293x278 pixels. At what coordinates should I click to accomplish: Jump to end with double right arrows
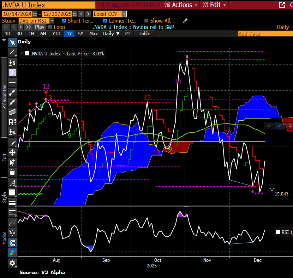(x=29, y=27)
